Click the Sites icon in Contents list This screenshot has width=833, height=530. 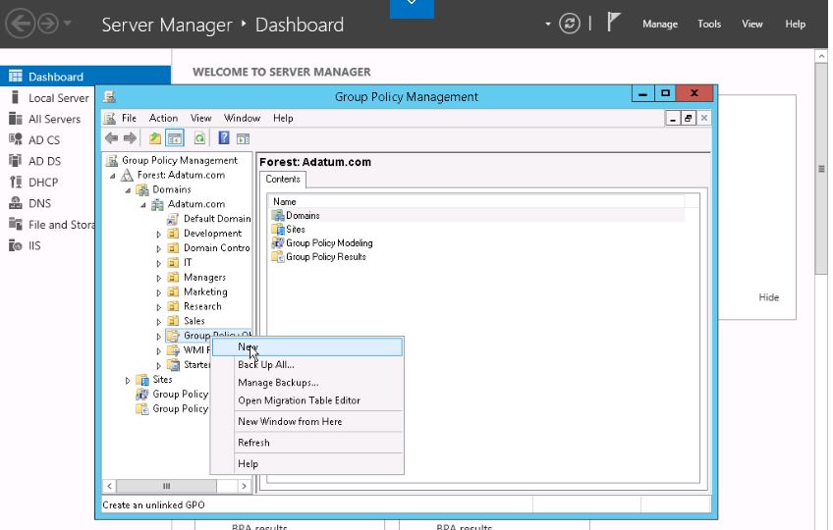click(278, 229)
